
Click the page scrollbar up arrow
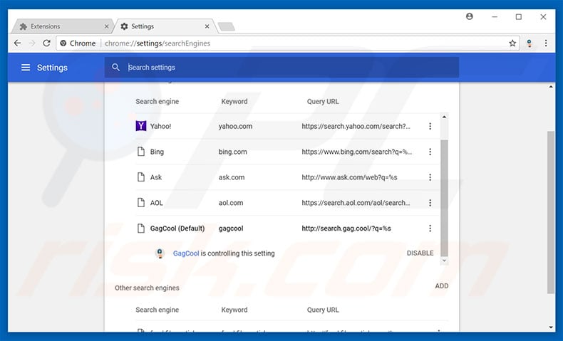click(x=551, y=87)
